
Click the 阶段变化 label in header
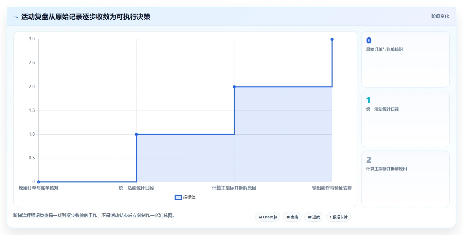coord(440,16)
